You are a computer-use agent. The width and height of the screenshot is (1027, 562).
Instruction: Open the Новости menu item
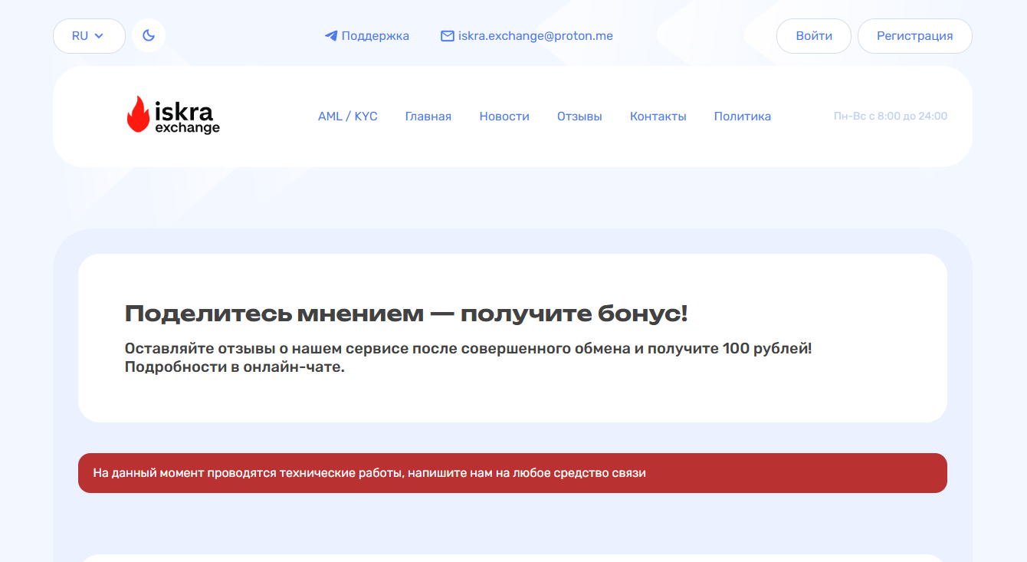click(x=504, y=116)
